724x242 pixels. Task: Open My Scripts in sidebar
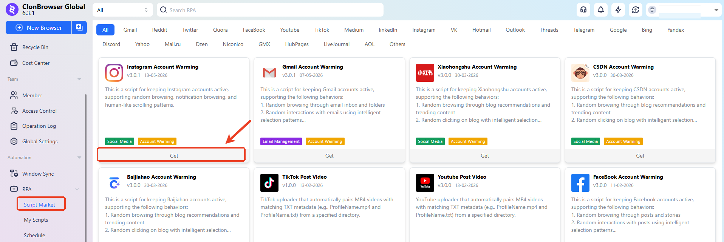36,220
